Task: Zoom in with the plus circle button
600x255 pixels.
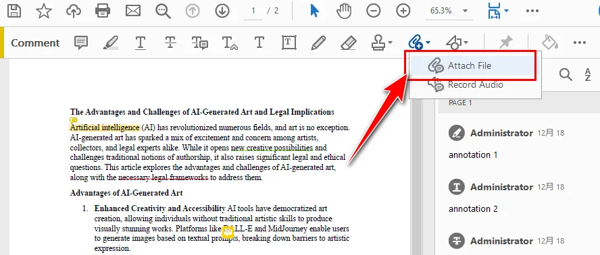Action: coord(403,11)
